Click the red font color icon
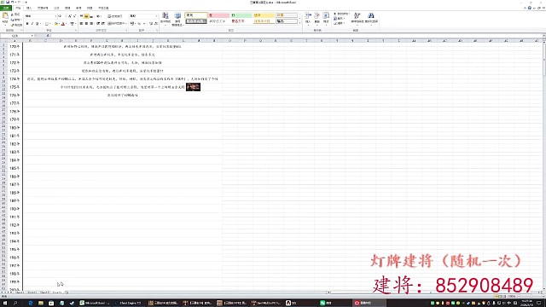The image size is (546, 307). point(63,24)
